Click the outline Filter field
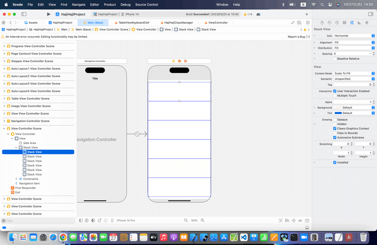The width and height of the screenshot is (377, 245). [x=39, y=220]
